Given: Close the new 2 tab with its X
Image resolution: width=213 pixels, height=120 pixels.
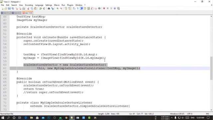Looking at the screenshot, I should [x=20, y=13].
